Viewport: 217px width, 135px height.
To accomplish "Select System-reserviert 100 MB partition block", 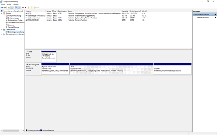I will pos(55,69).
